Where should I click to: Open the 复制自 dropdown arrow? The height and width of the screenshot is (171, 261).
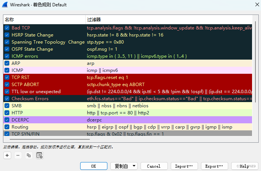(x=134, y=166)
